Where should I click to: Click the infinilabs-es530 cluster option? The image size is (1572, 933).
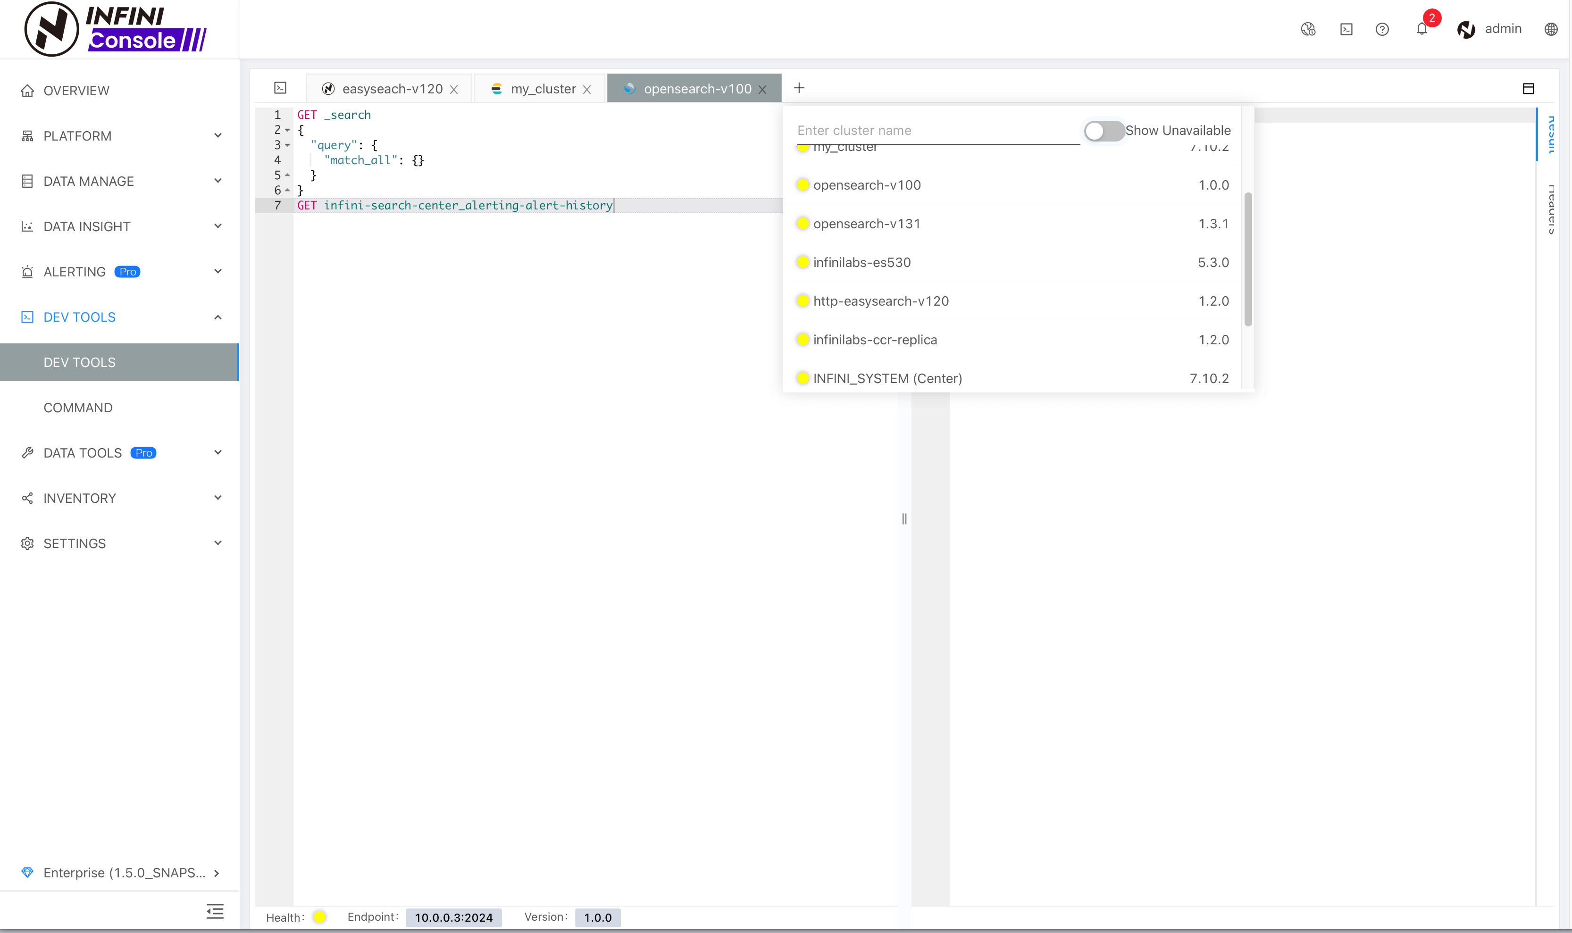(861, 261)
